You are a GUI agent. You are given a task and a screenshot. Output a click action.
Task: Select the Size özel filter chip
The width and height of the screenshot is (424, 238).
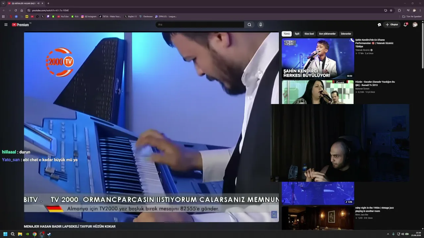tap(309, 34)
